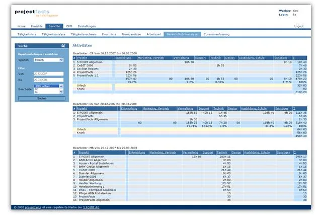The image size is (322, 215).
Task: Open the Projekte menu
Action: click(37, 26)
